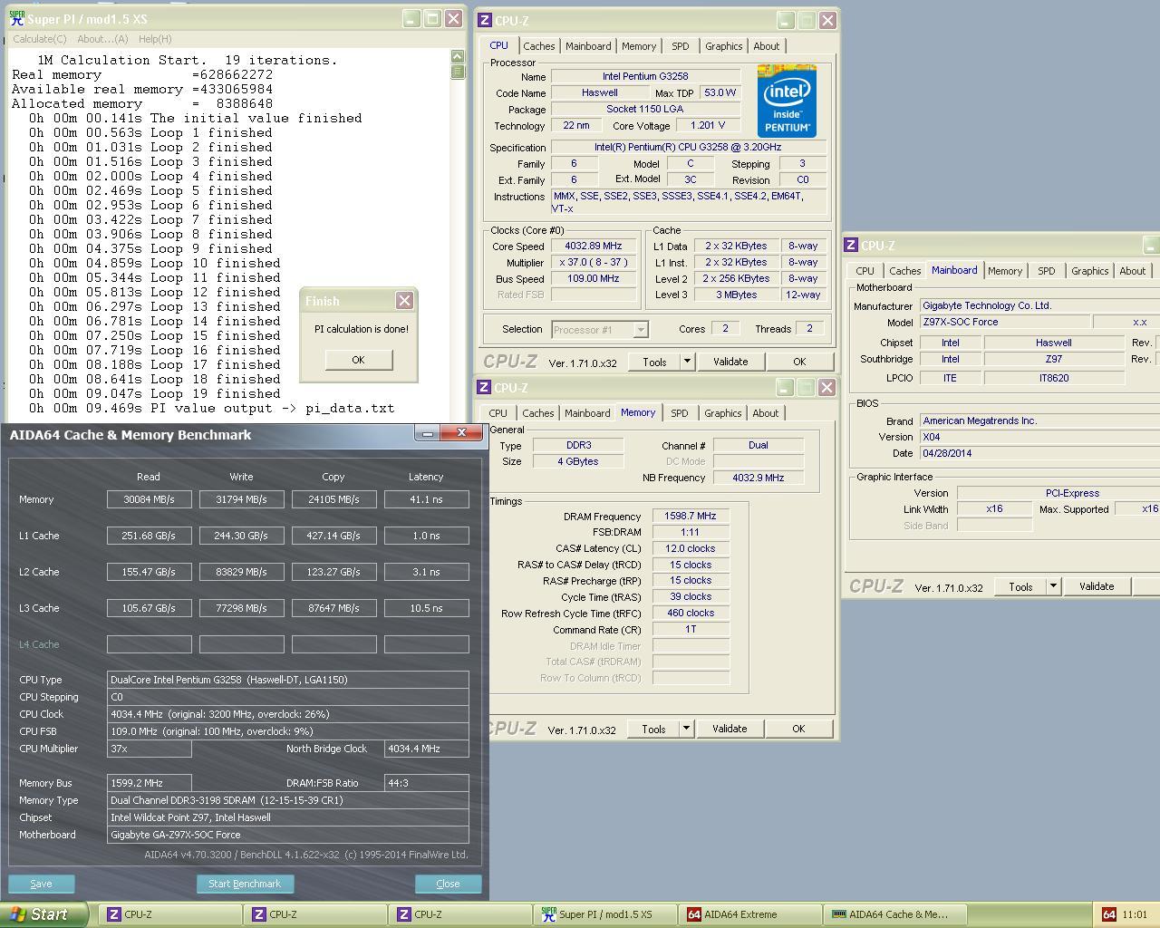This screenshot has width=1160, height=928.
Task: Switch to the SPD tab in CPU window
Action: click(x=680, y=46)
